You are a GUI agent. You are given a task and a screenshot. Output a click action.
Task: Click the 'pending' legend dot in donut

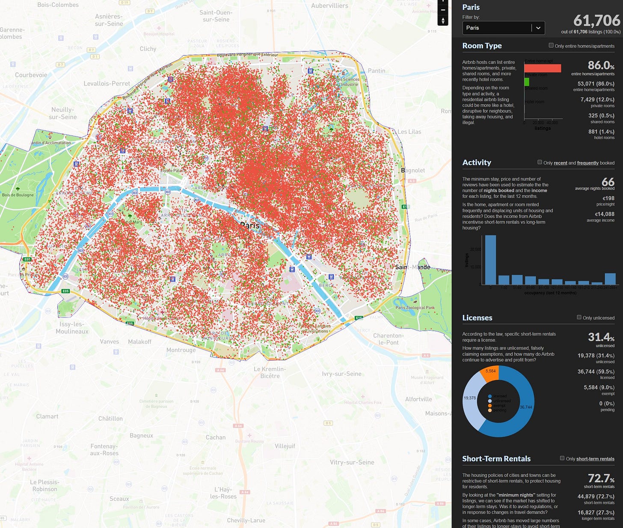(x=490, y=411)
